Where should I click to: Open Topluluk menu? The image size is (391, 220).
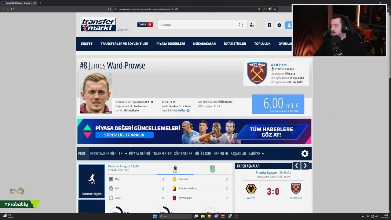(x=262, y=44)
